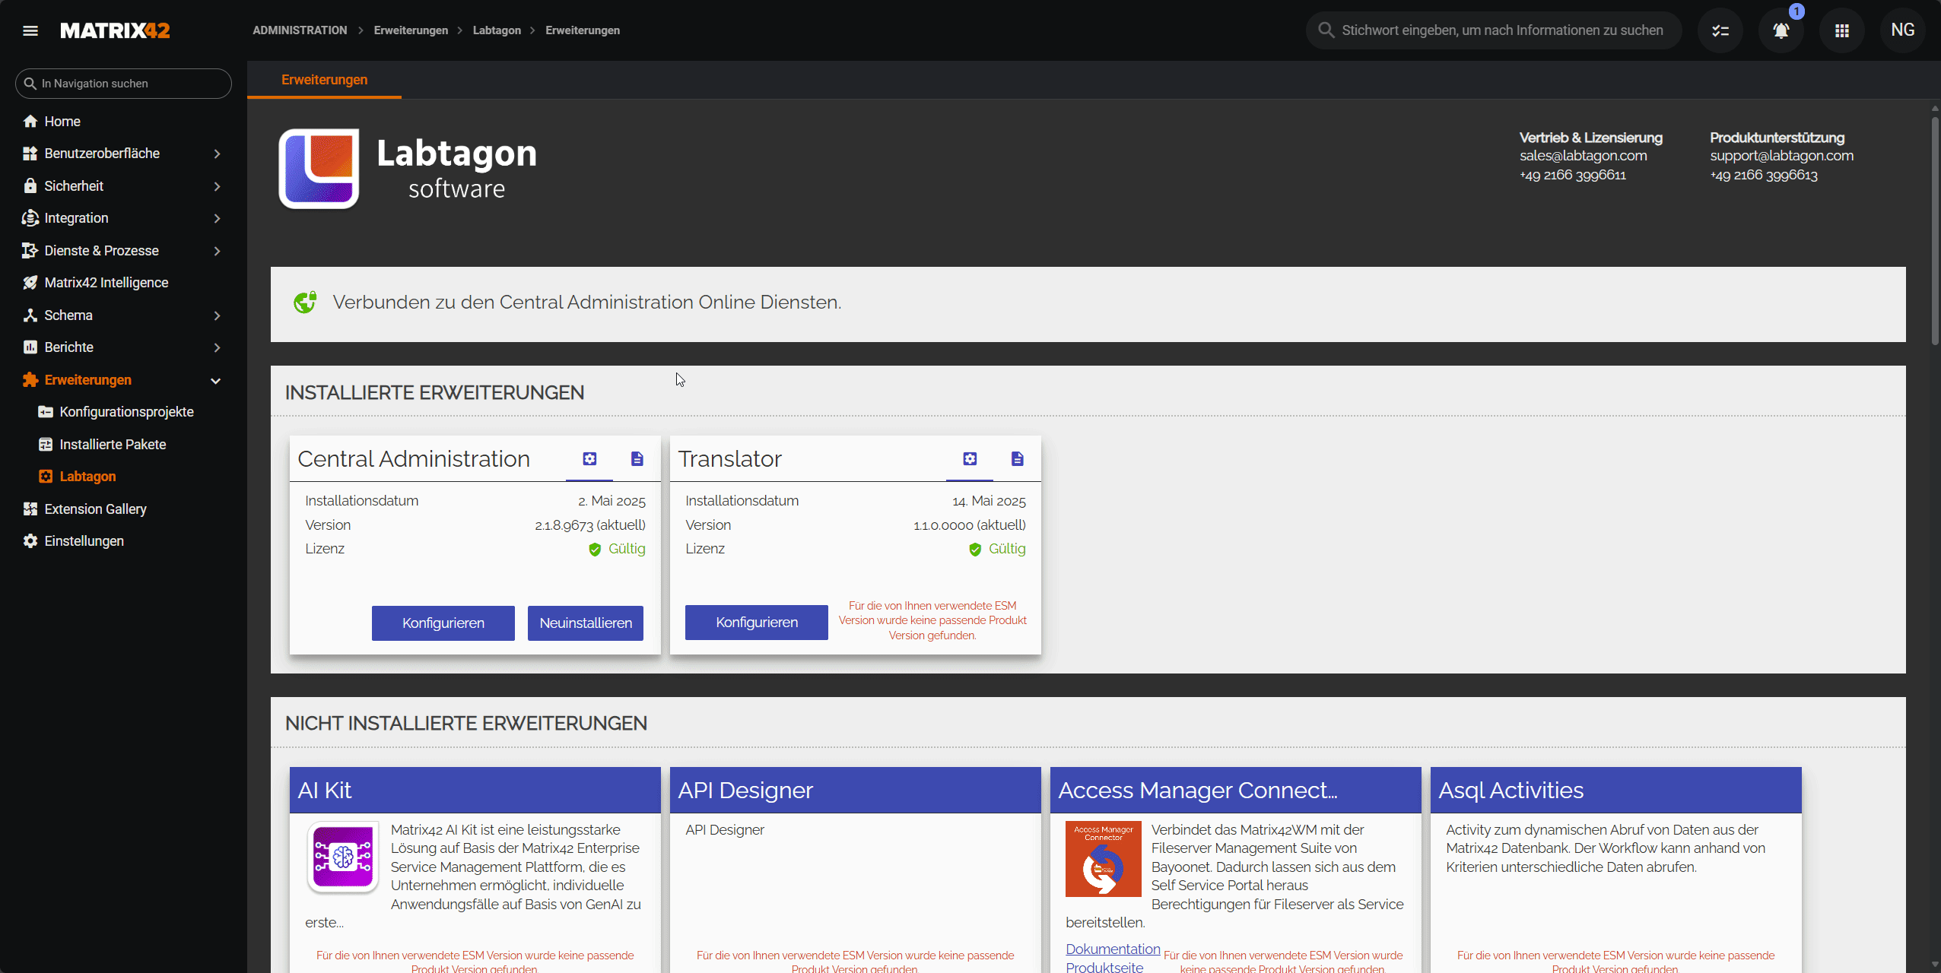Click the Home icon in sidebar
The height and width of the screenshot is (973, 1941).
30,122
